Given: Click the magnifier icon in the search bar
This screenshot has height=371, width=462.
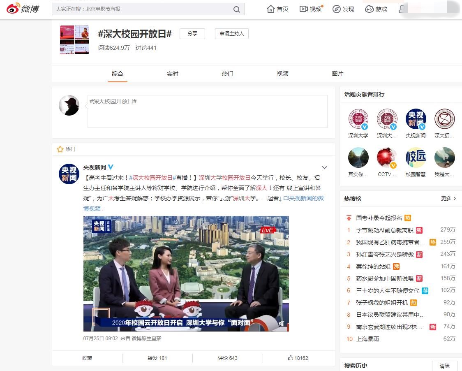Looking at the screenshot, I should 236,9.
